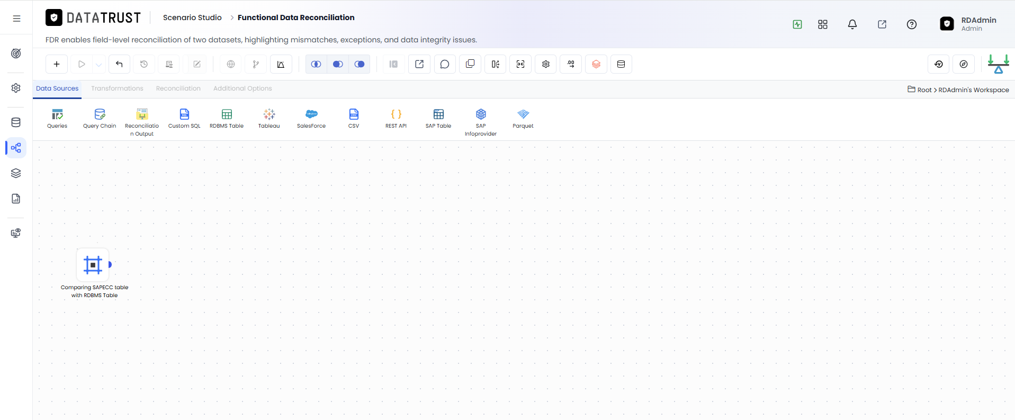Viewport: 1015px width, 420px height.
Task: Add a CSV data source
Action: tap(354, 119)
